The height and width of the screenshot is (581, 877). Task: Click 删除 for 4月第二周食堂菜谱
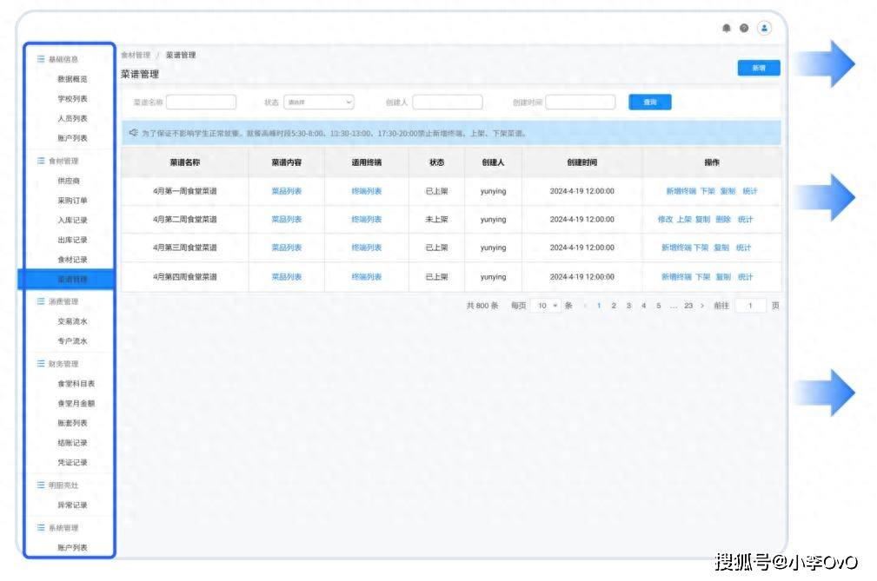tap(723, 220)
